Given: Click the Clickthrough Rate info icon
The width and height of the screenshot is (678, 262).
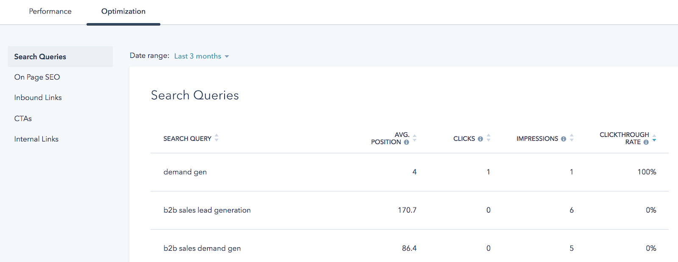Looking at the screenshot, I should 646,142.
